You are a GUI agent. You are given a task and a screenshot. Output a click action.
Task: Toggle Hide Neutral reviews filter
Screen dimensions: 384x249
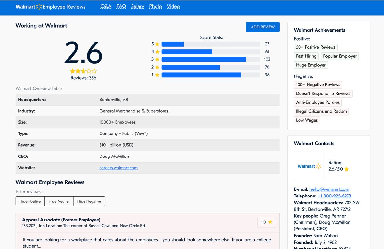coord(59,201)
